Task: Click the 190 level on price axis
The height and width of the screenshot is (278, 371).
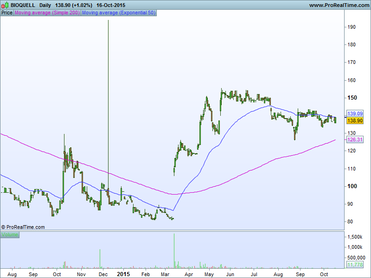Action: pos(352,27)
